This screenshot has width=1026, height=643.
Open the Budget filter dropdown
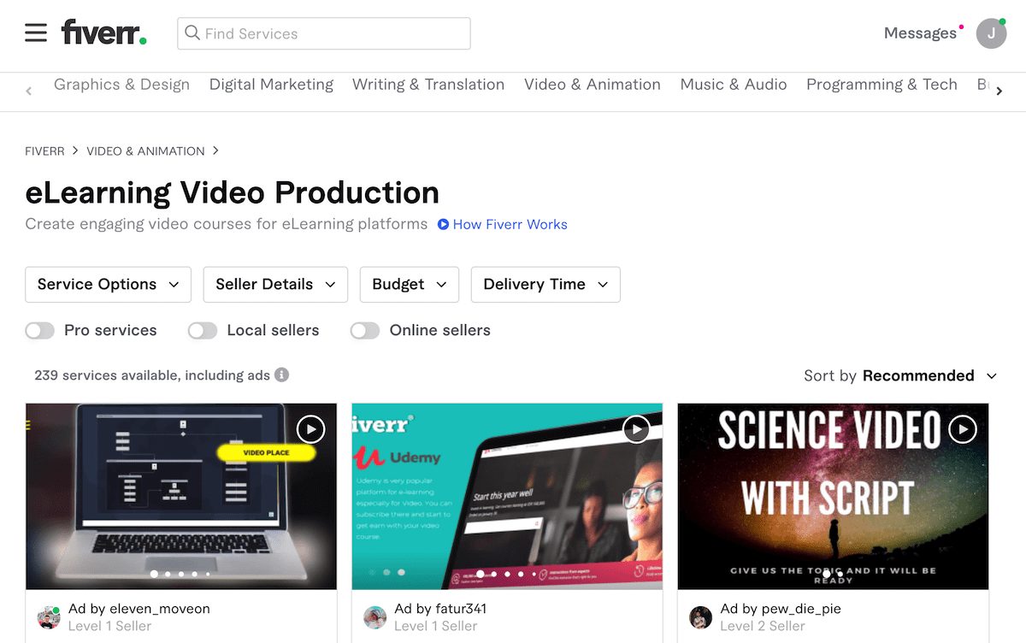click(x=409, y=284)
